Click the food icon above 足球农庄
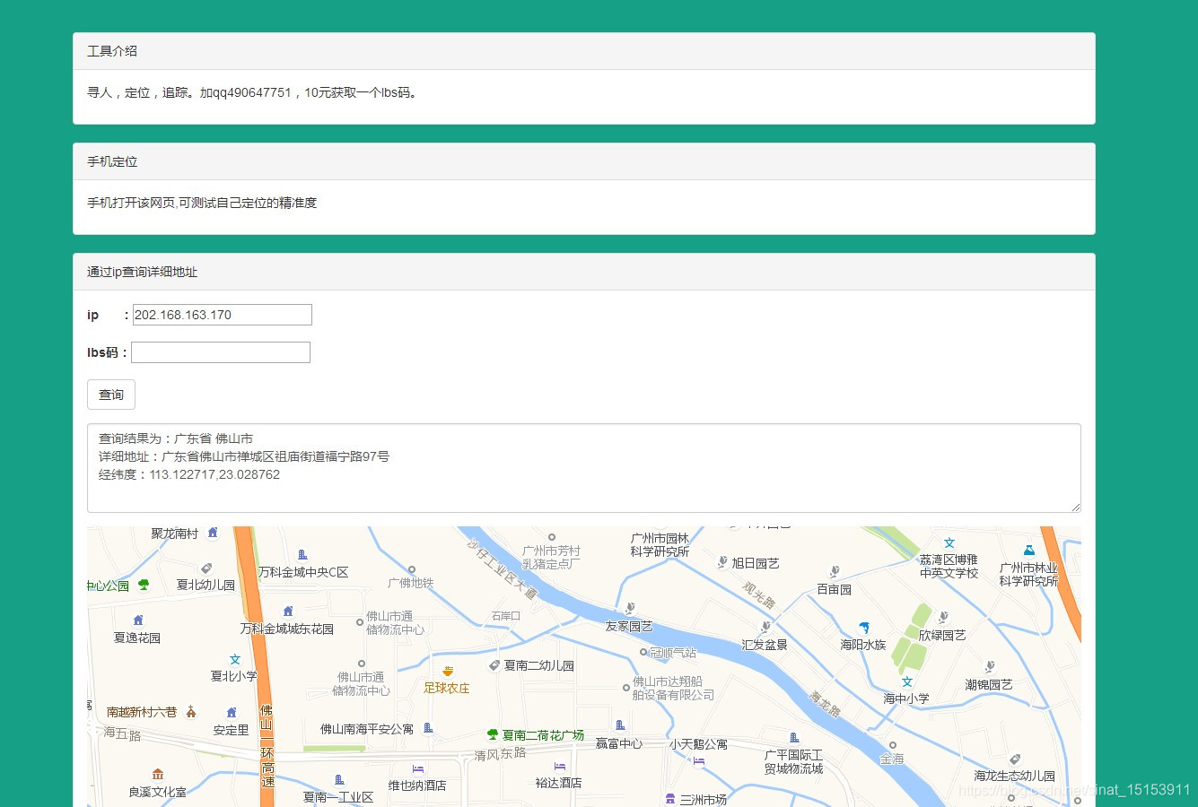 tap(448, 671)
